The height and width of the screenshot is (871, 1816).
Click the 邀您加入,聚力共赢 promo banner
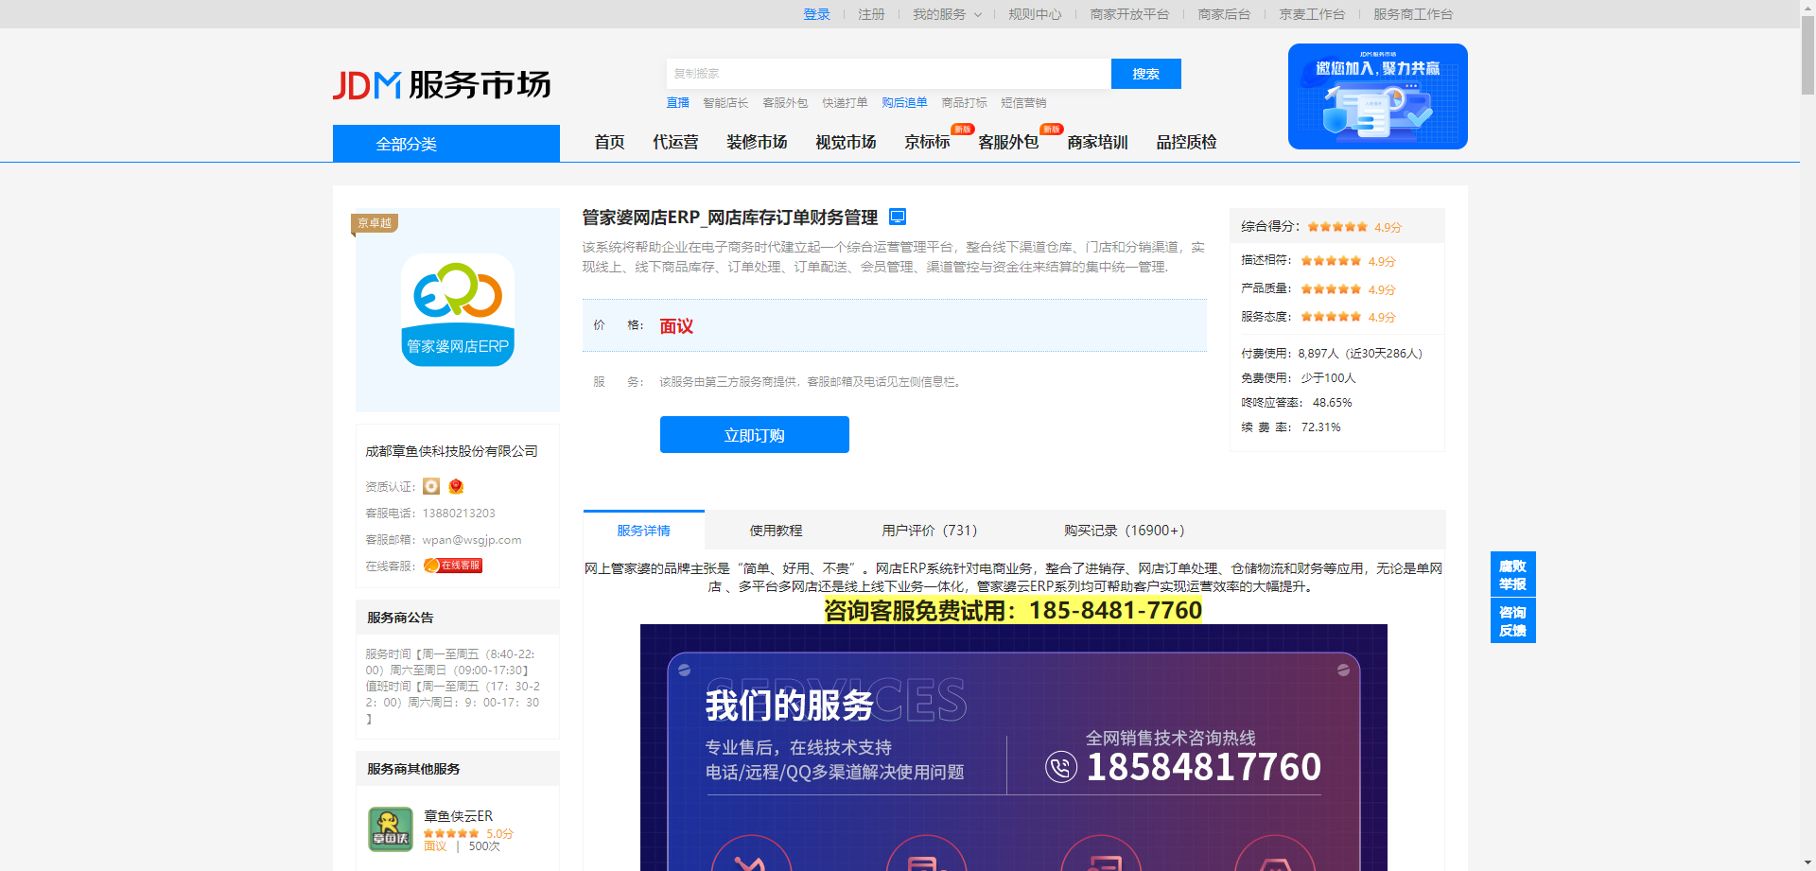pyautogui.click(x=1377, y=96)
